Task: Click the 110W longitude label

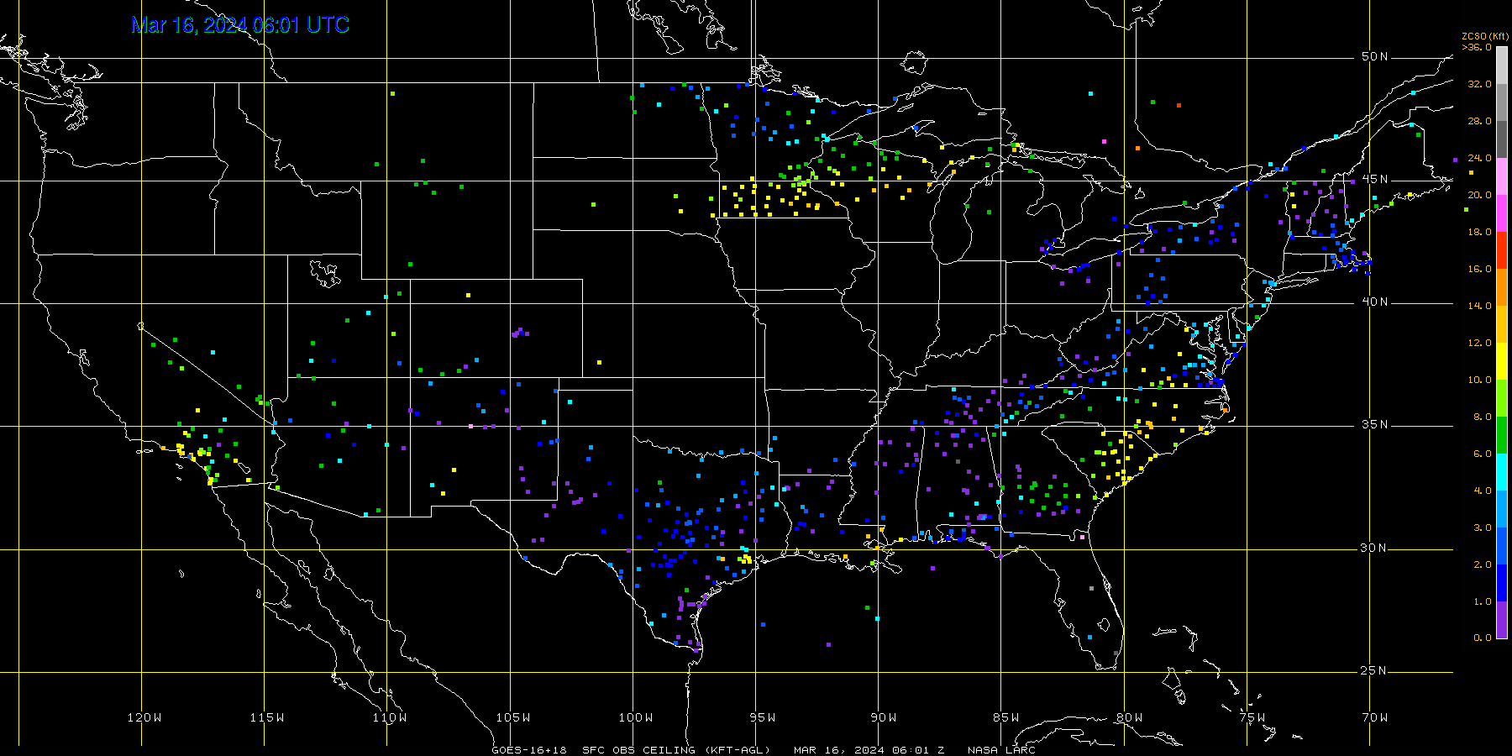Action: 390,717
